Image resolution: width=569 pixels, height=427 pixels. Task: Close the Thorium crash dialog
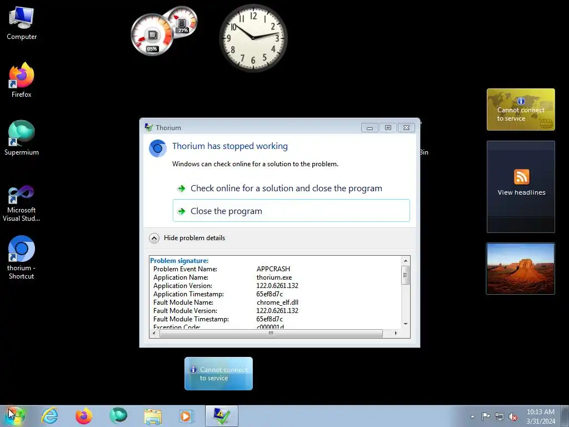(x=406, y=128)
